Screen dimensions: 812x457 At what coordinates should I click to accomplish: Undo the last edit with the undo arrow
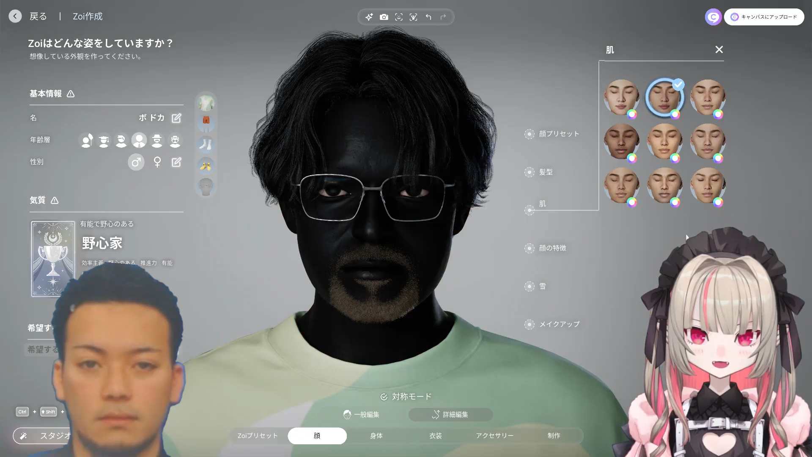(x=428, y=17)
